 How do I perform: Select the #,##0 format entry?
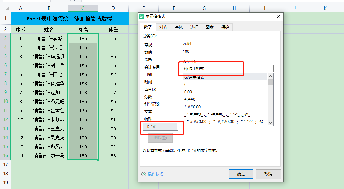225,99
